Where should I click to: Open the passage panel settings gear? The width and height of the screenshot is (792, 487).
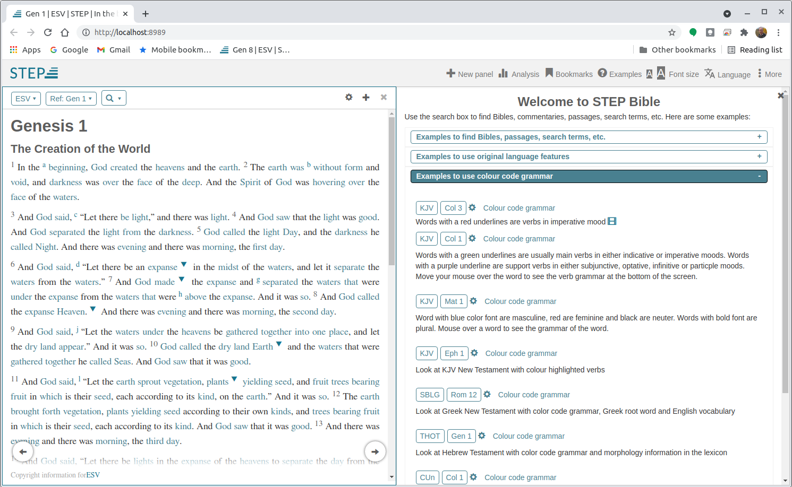[x=348, y=98]
